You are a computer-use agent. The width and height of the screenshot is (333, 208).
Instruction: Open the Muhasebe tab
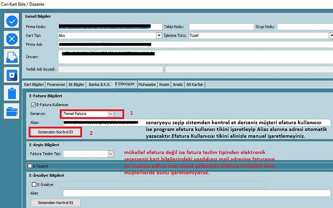pos(147,84)
